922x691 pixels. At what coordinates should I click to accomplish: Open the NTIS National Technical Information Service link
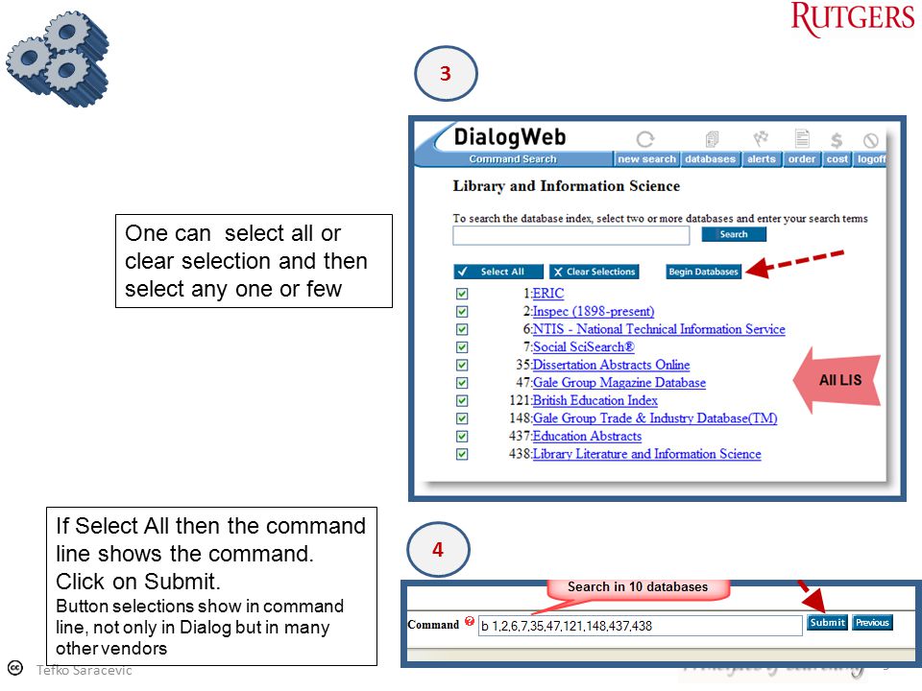(x=659, y=329)
